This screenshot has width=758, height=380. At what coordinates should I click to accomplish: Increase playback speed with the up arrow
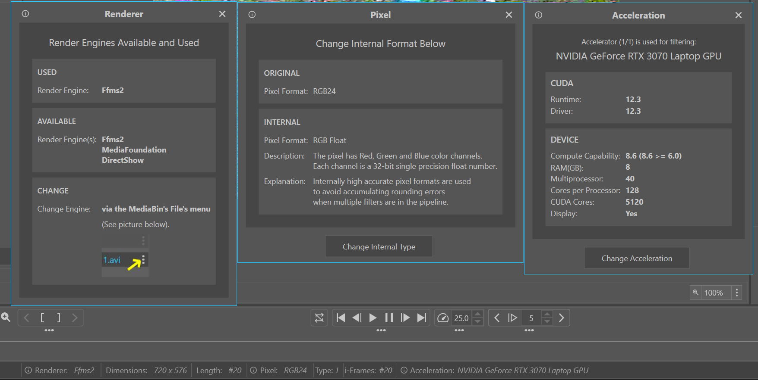[x=477, y=314]
